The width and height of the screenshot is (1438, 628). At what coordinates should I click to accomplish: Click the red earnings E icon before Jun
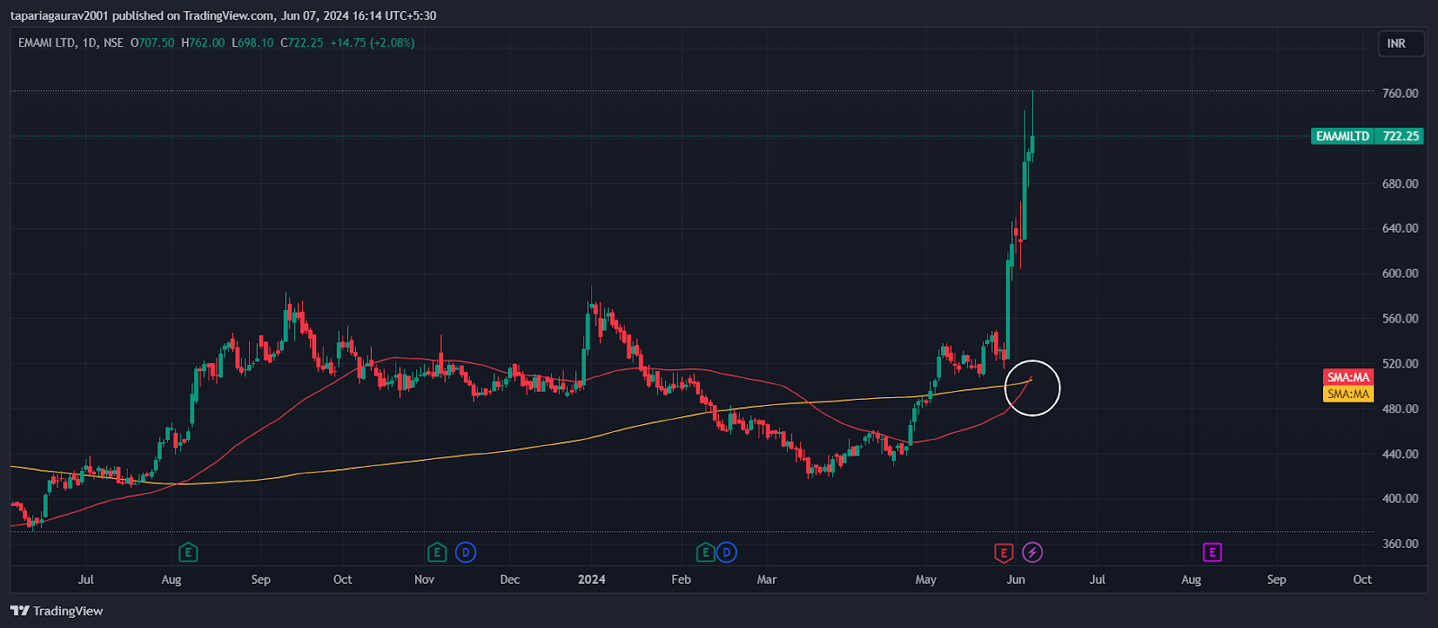click(x=1003, y=553)
